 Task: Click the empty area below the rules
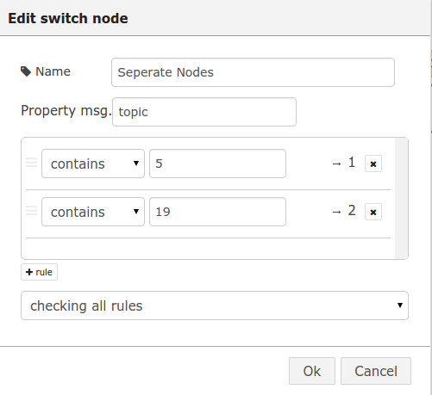click(x=208, y=249)
